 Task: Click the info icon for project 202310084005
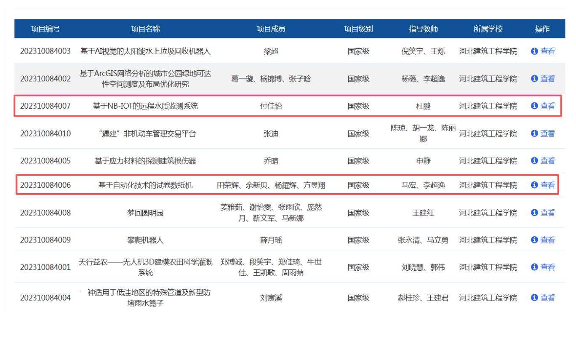coord(534,161)
